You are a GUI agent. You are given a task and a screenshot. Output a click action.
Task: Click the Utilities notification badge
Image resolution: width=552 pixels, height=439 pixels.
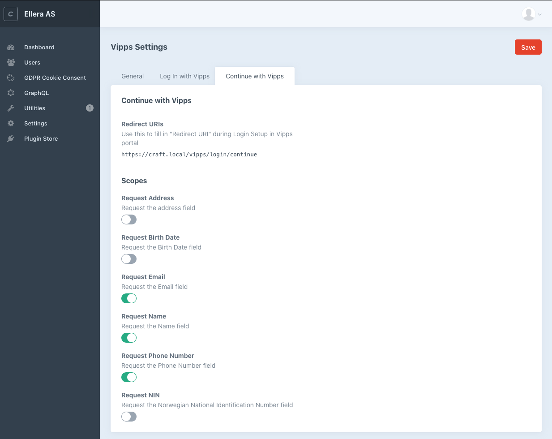(x=90, y=108)
